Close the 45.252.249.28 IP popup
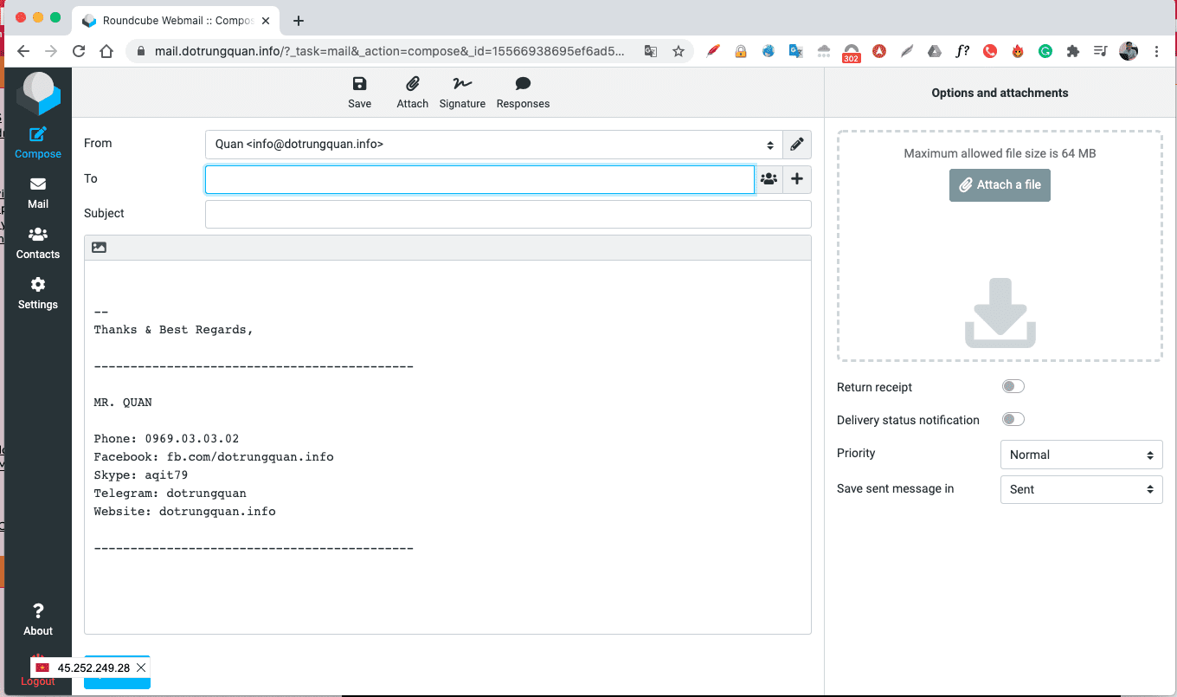Viewport: 1177px width, 697px height. pos(141,668)
